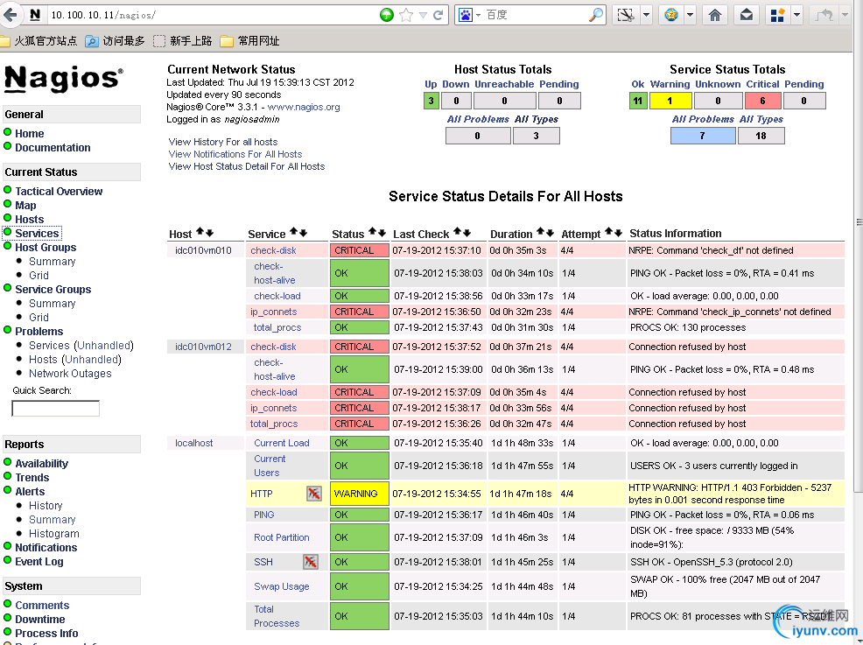Expand dropdown next to the grid apps icon
The height and width of the screenshot is (645, 863).
pyautogui.click(x=796, y=15)
